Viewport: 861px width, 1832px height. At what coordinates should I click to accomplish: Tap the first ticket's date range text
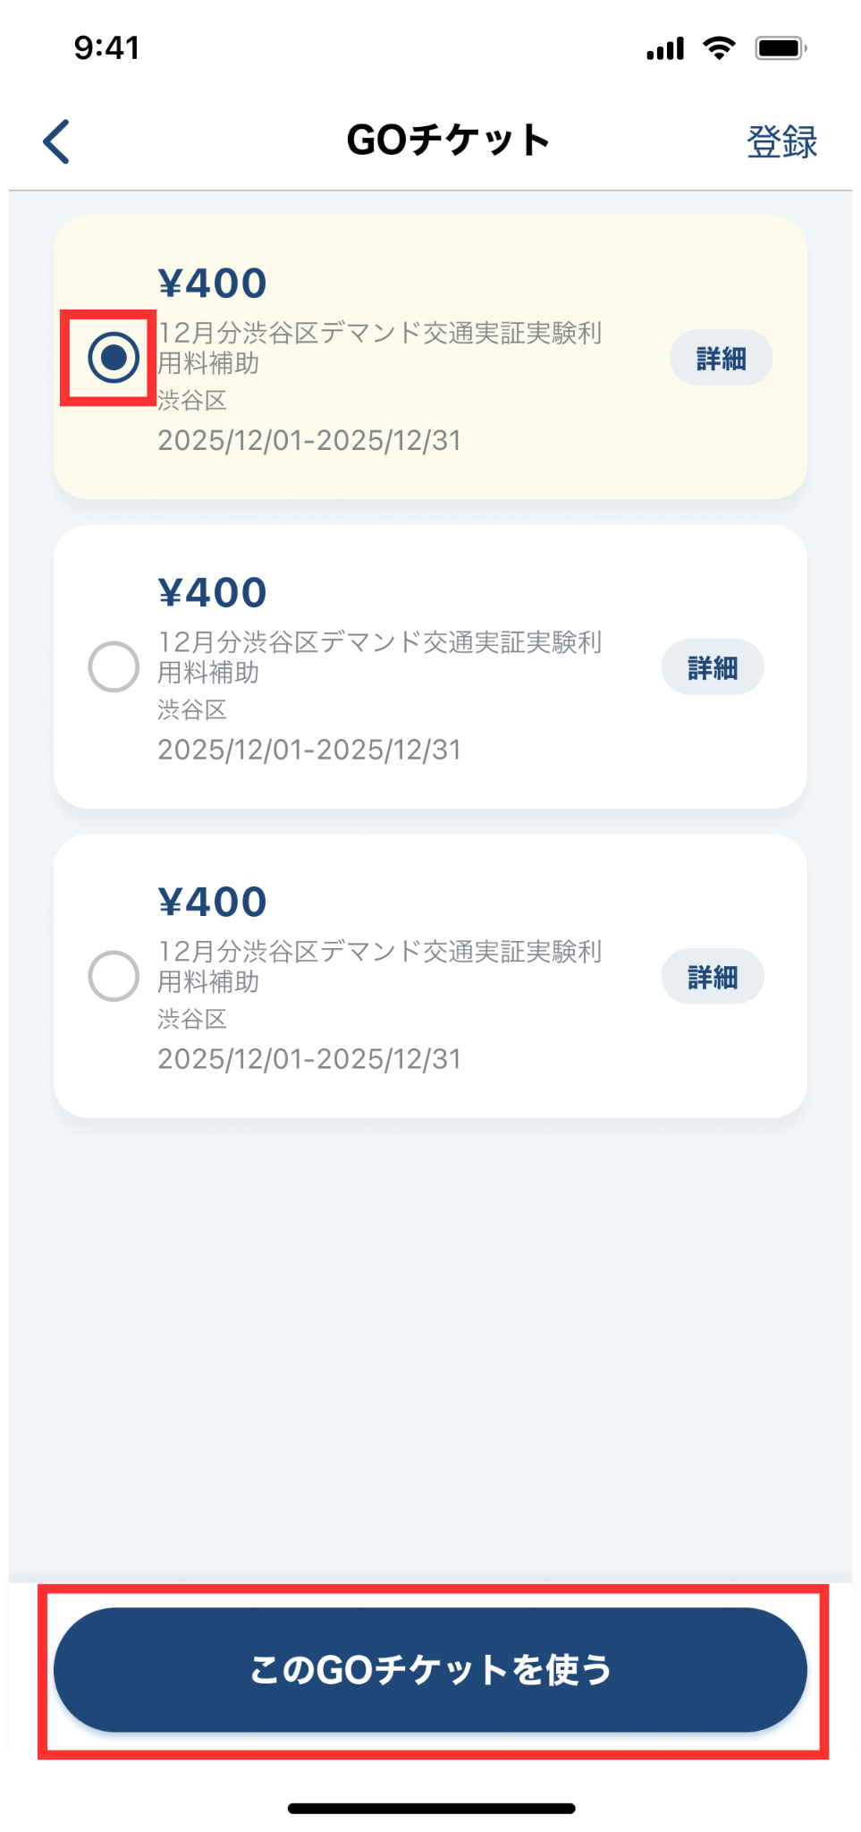309,440
